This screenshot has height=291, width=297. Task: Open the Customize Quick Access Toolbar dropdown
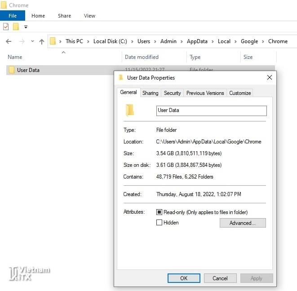click(x=26, y=27)
